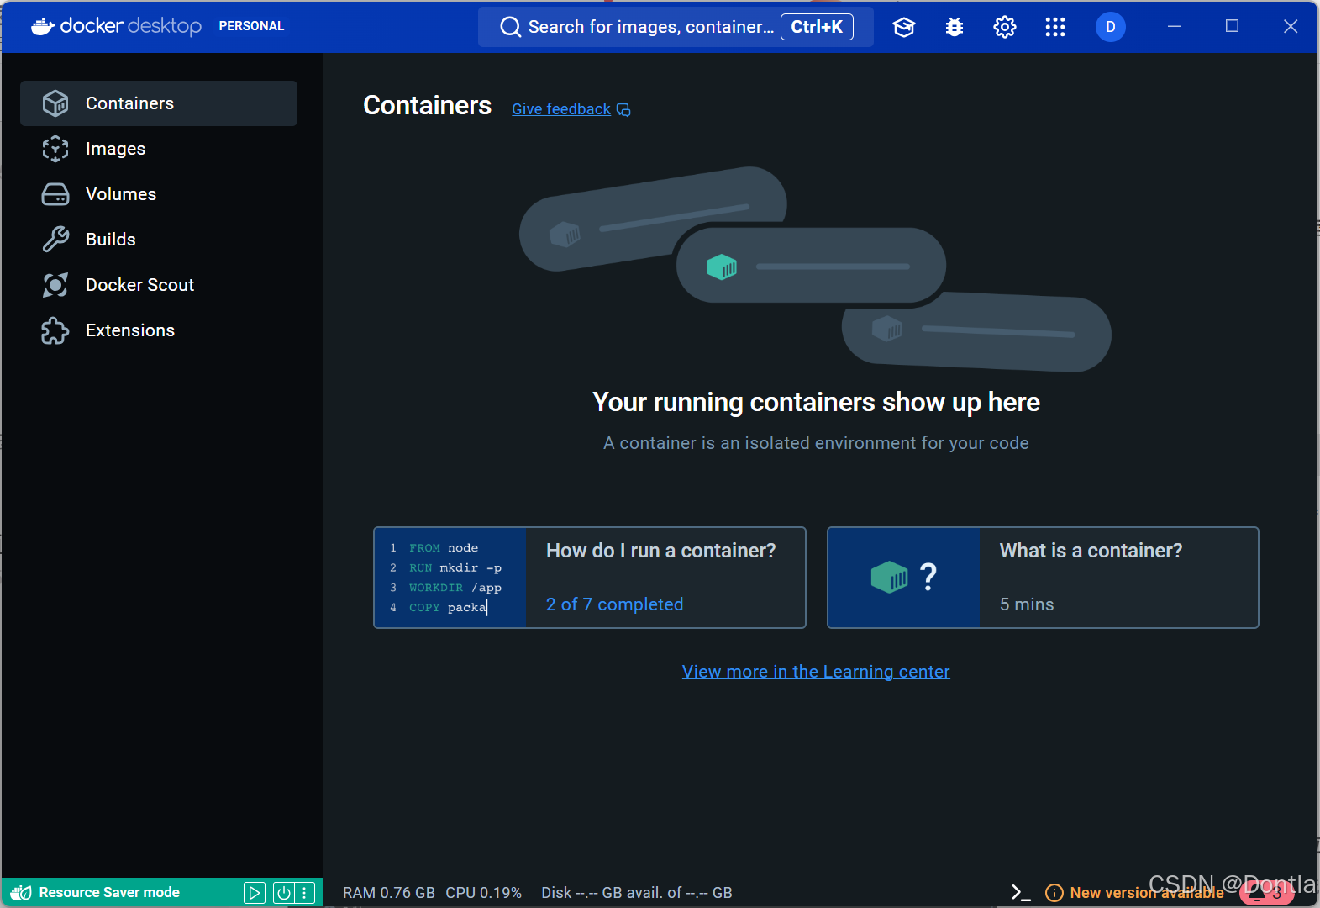1320x908 pixels.
Task: Click the Containers box icon
Action: (55, 103)
